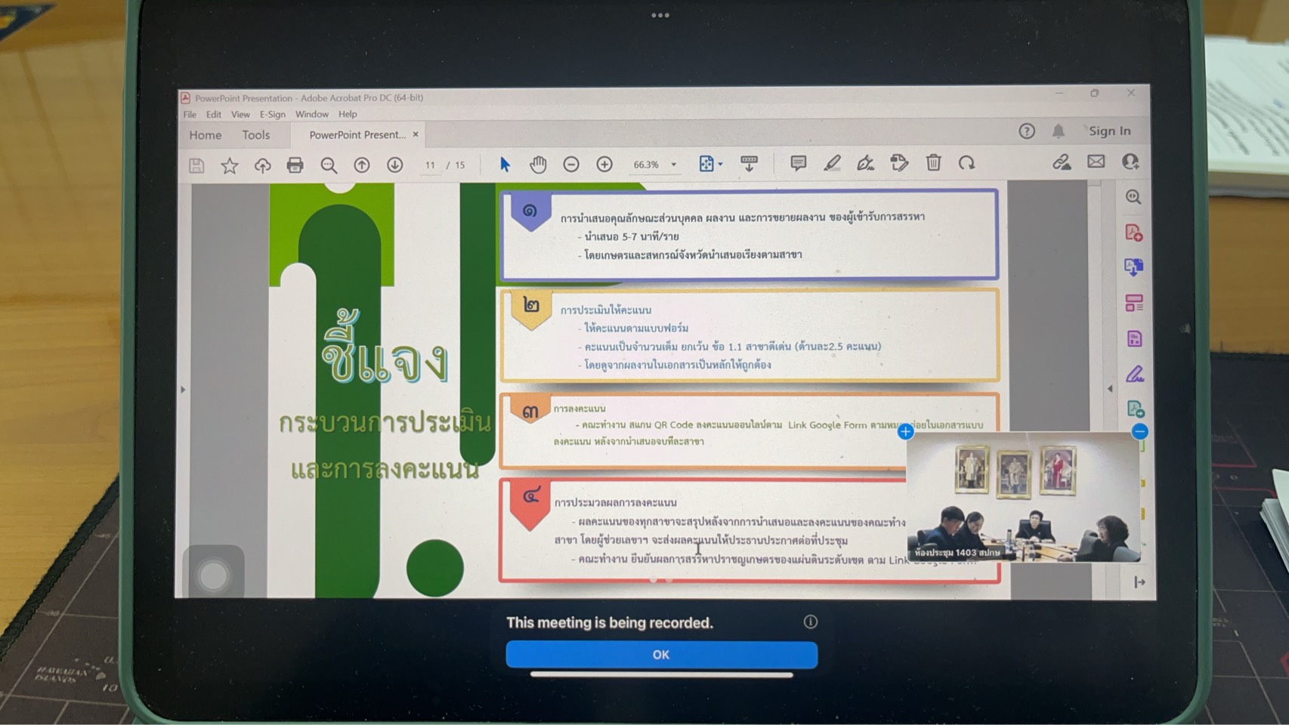Click the page number input field
1289x725 pixels.
pos(429,165)
